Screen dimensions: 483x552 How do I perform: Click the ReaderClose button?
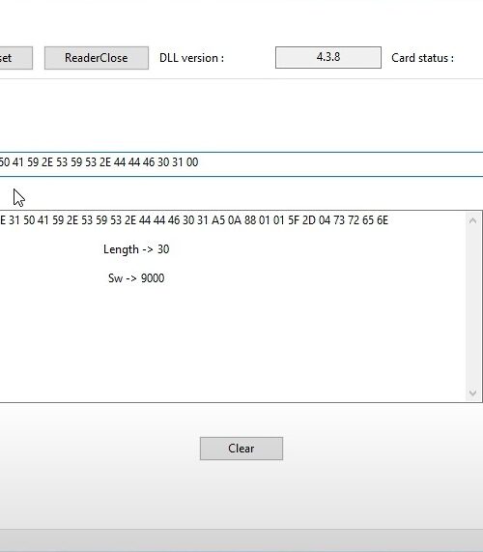point(97,58)
